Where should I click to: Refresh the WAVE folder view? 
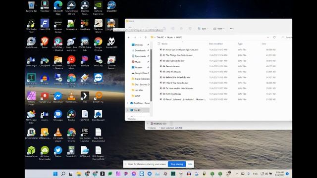click(x=274, y=38)
